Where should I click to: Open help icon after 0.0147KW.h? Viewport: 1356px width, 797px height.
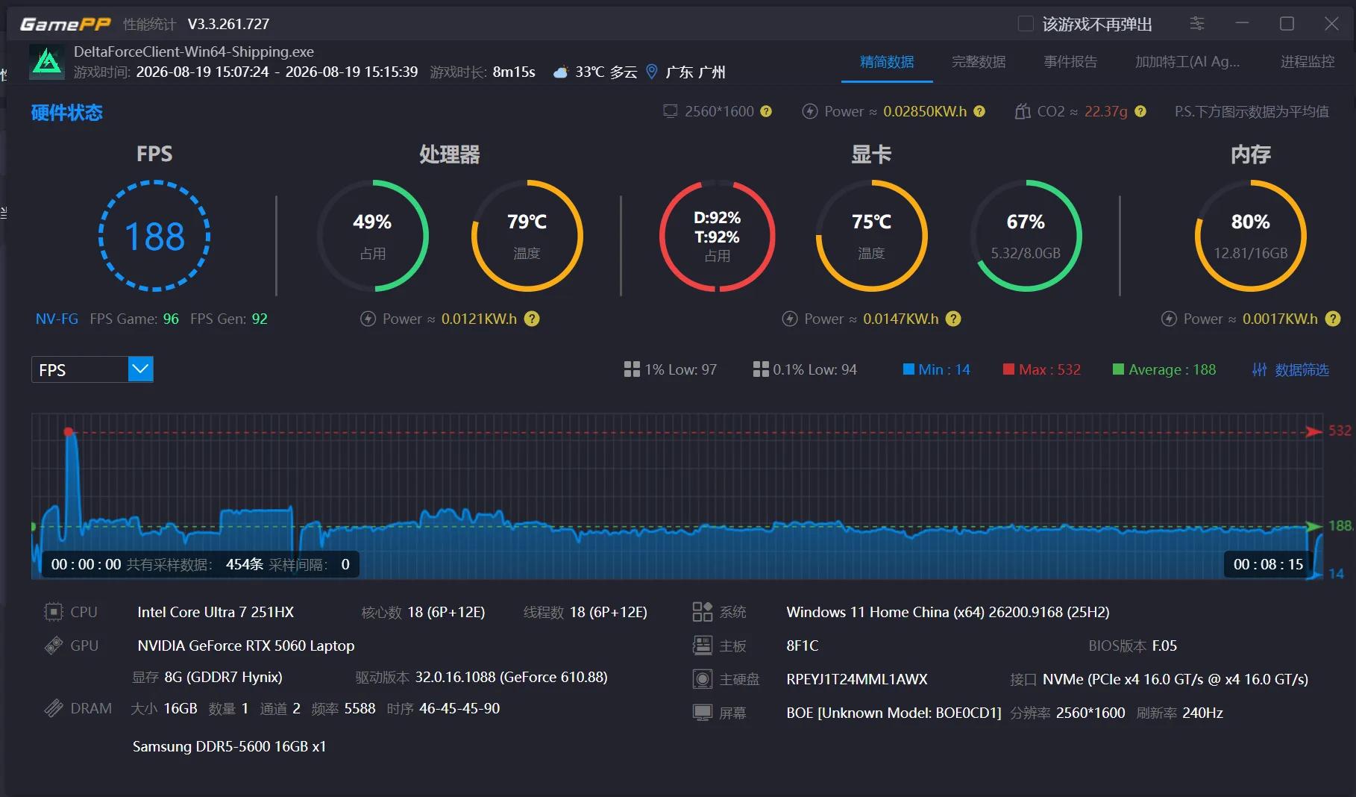953,319
